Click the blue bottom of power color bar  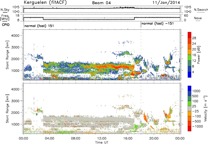click(190, 75)
